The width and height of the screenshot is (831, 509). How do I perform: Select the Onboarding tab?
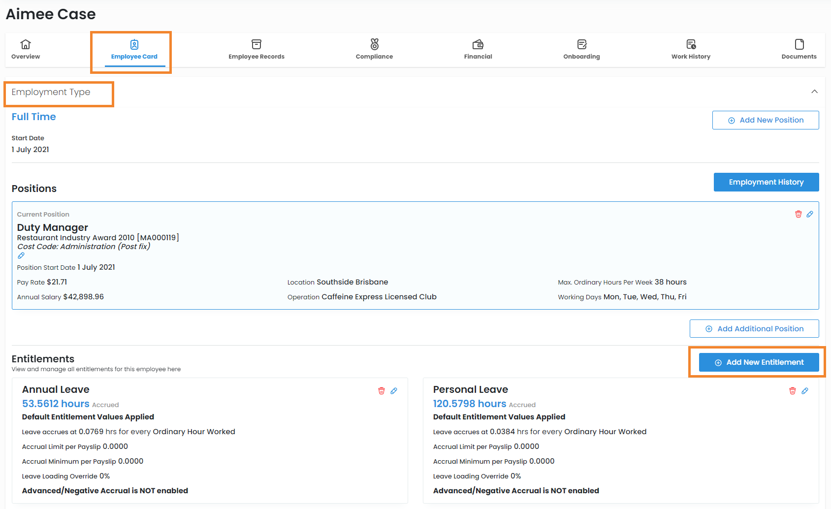[x=581, y=50]
